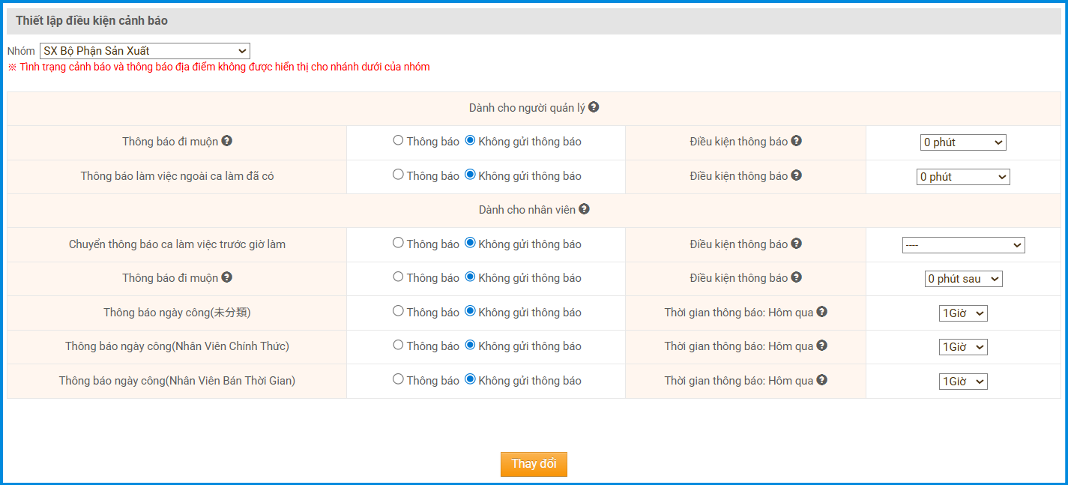
Task: Select 'Thông báo' radio for work outside shift row
Action: [x=398, y=175]
